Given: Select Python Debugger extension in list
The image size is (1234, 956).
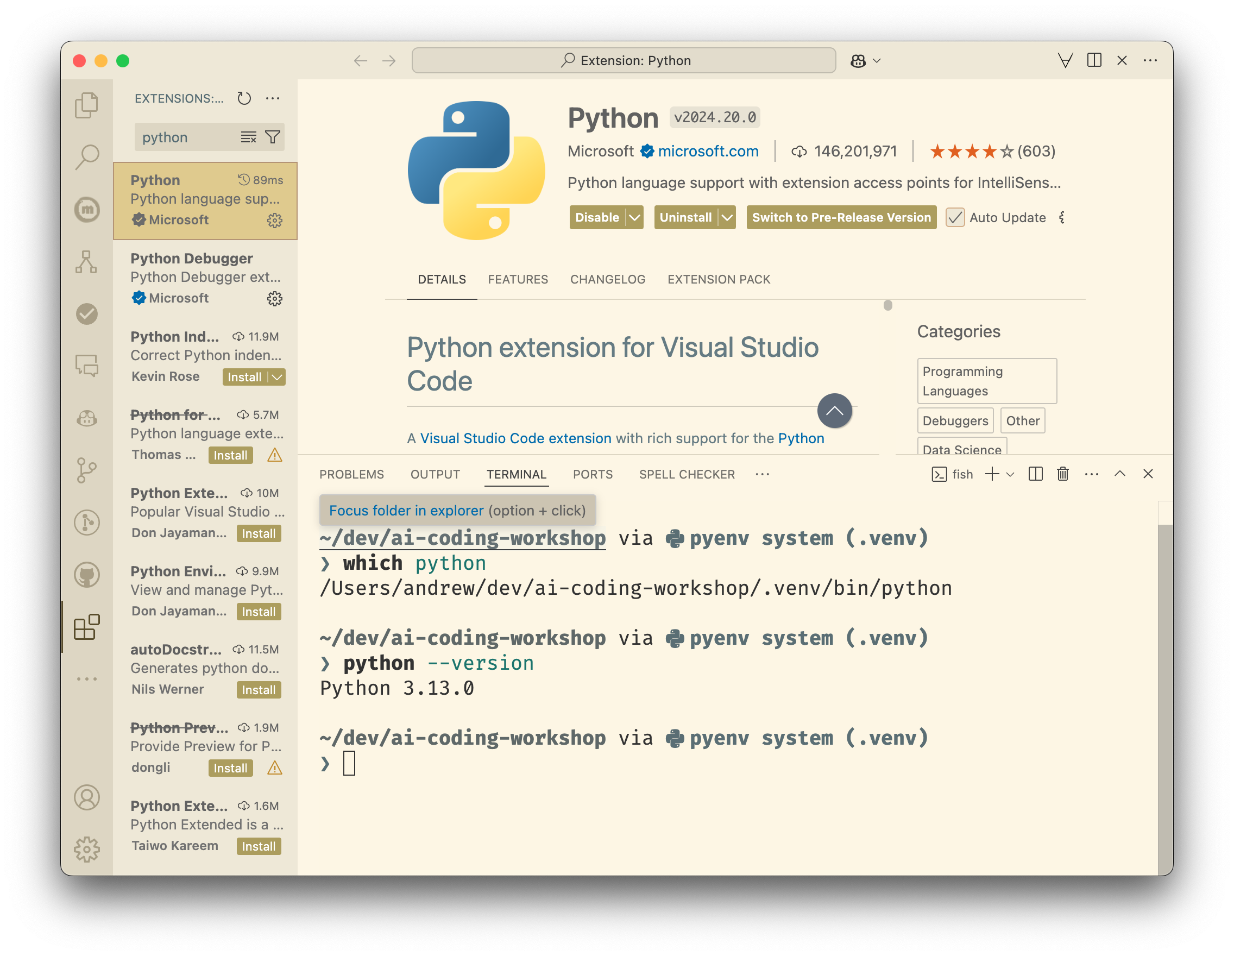Looking at the screenshot, I should [x=205, y=279].
